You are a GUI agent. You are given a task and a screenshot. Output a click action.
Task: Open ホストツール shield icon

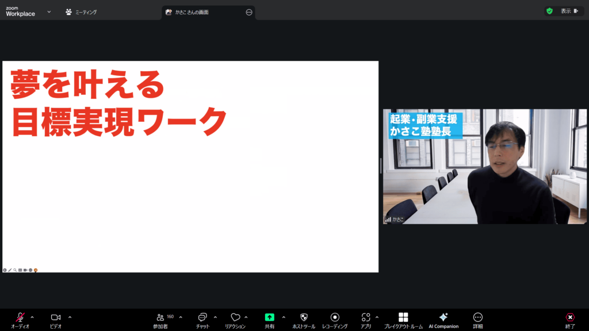(x=304, y=318)
